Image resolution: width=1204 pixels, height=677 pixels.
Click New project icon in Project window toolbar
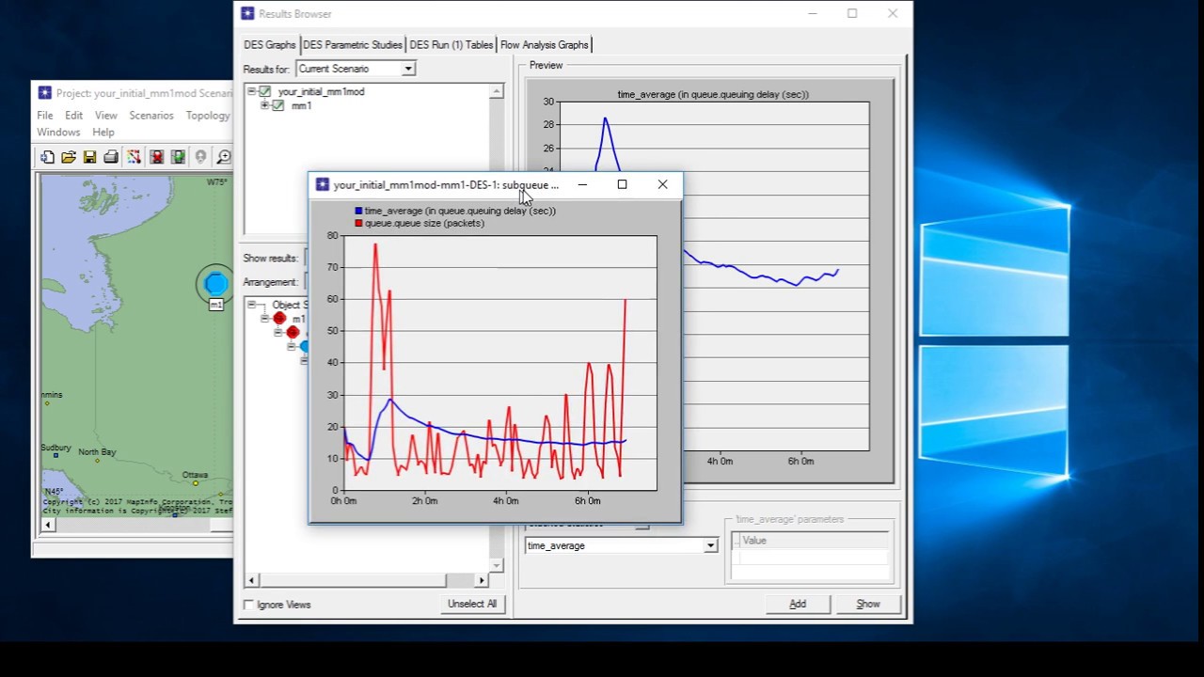click(x=47, y=157)
